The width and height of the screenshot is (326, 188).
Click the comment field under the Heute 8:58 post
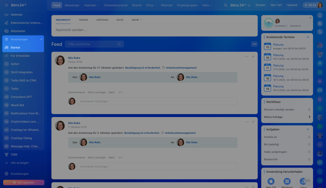pyautogui.click(x=157, y=101)
